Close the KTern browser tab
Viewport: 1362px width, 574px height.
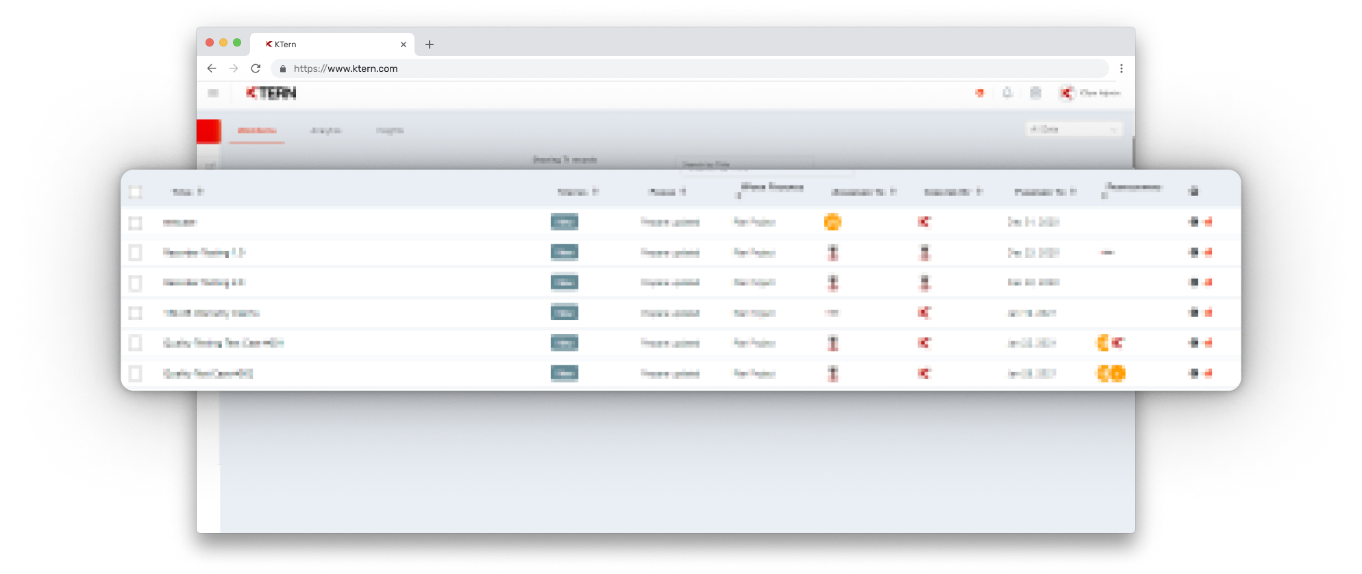pyautogui.click(x=404, y=44)
